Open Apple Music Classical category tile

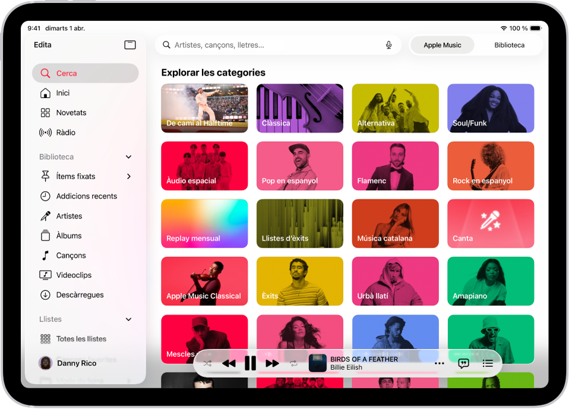(x=204, y=281)
